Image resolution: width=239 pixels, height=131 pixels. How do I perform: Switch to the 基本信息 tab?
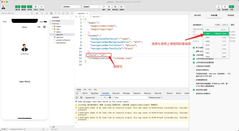pos(198,15)
